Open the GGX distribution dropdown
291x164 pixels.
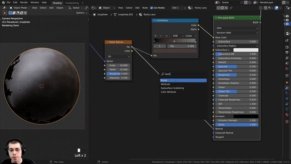[237, 28]
